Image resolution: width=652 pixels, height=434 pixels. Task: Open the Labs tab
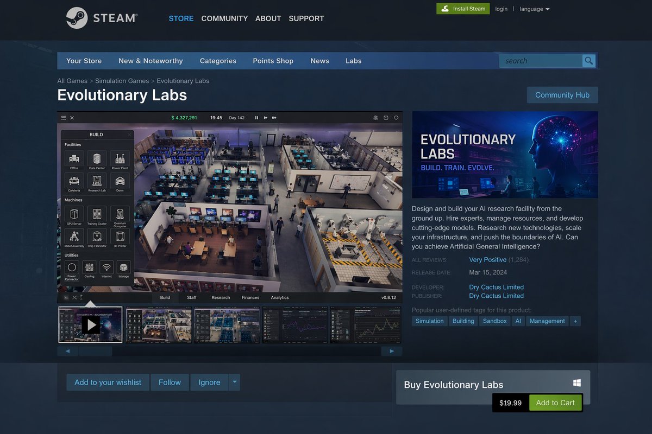[353, 61]
